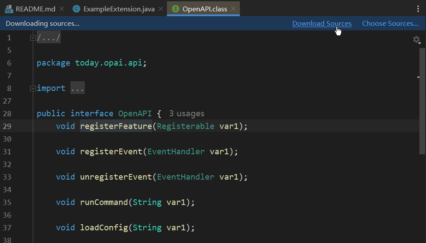Close the ExampleExtension.java tab
The image size is (426, 243).
pos(161,9)
